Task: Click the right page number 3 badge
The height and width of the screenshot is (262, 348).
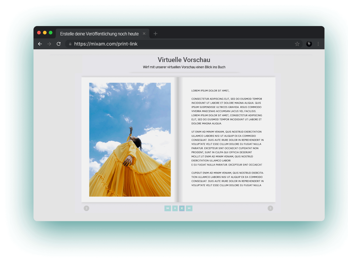Action: [270, 208]
